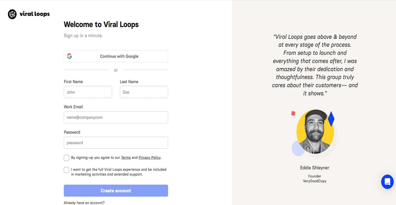Select the Work Email field
396x205 pixels.
pos(116,117)
